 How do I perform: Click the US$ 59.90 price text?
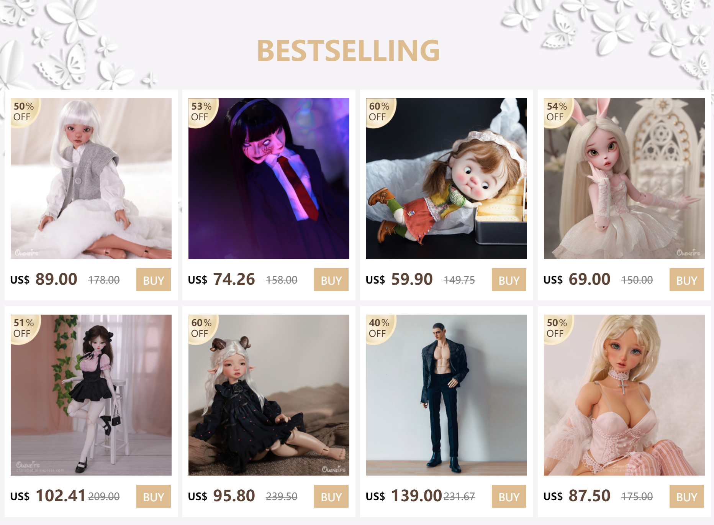399,279
